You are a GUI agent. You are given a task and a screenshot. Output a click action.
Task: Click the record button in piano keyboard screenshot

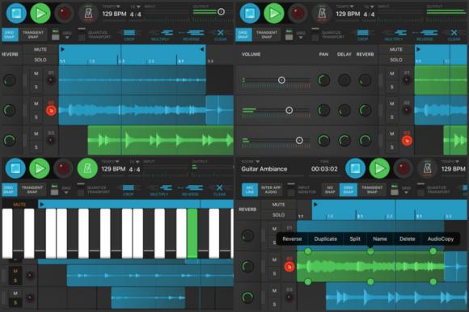point(63,168)
